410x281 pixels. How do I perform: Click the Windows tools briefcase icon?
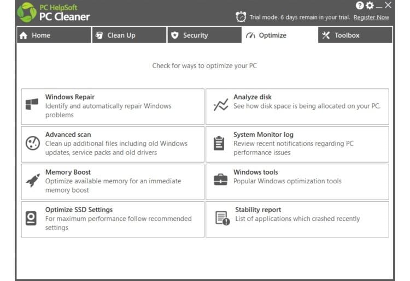point(221,180)
